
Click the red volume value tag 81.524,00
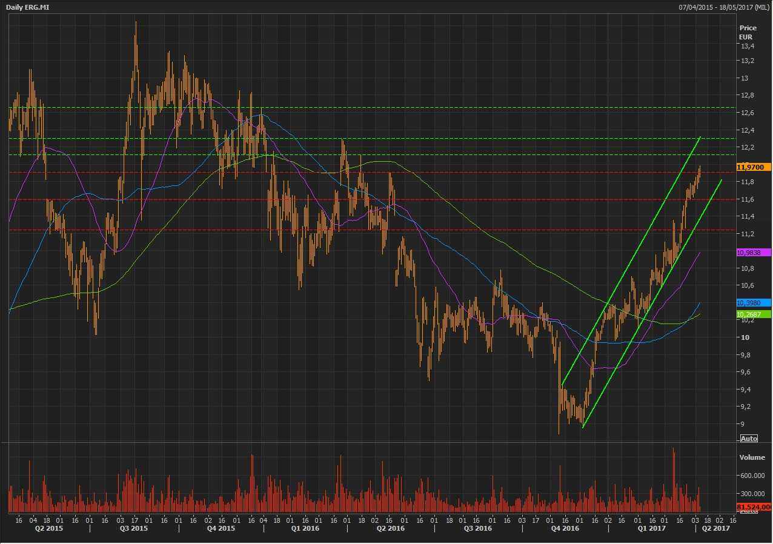click(754, 506)
